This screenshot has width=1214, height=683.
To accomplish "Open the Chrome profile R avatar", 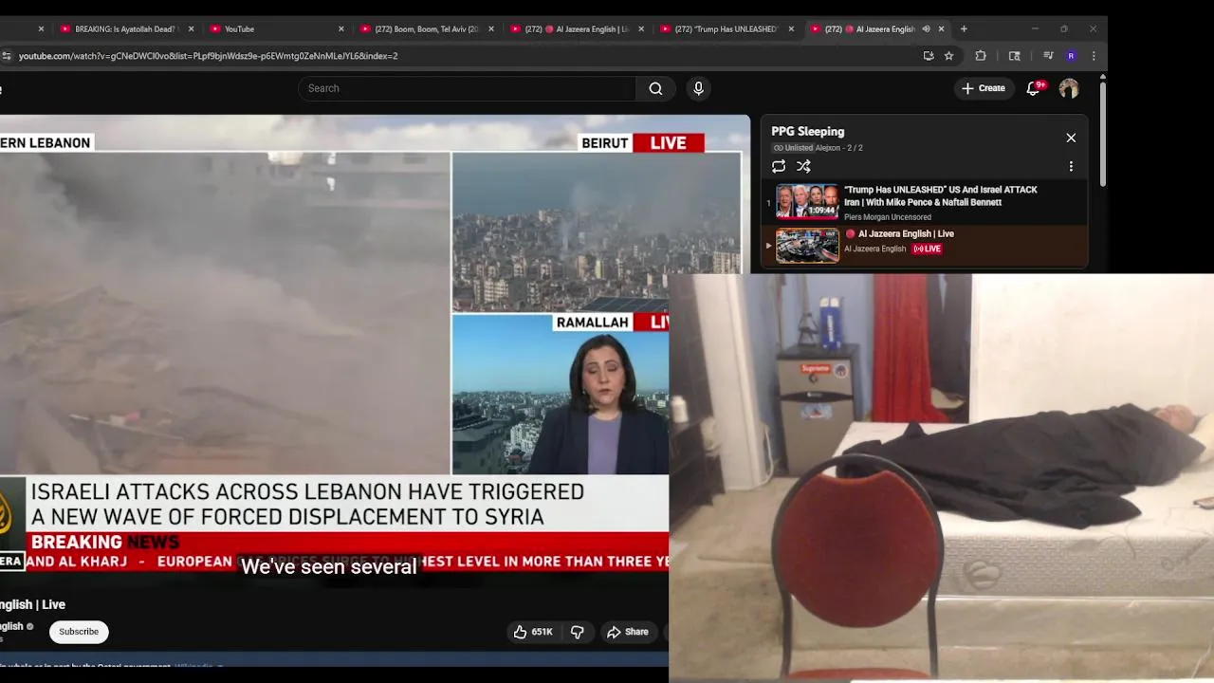I will (x=1071, y=56).
